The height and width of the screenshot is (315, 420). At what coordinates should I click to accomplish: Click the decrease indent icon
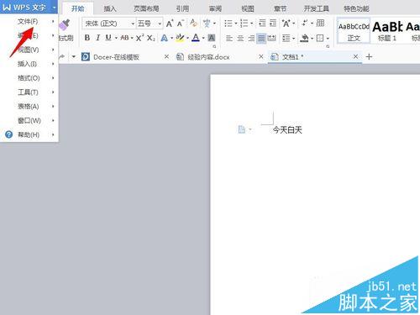(x=262, y=24)
